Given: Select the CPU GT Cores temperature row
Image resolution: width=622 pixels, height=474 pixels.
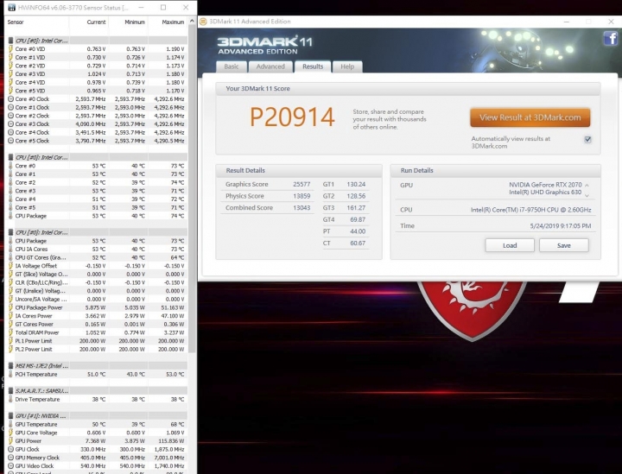Looking at the screenshot, I should [97, 257].
